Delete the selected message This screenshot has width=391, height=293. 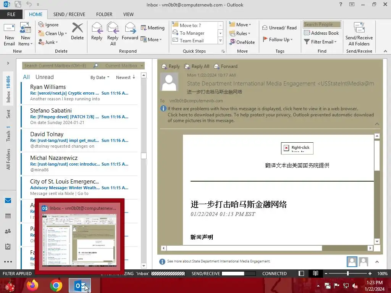coord(77,31)
